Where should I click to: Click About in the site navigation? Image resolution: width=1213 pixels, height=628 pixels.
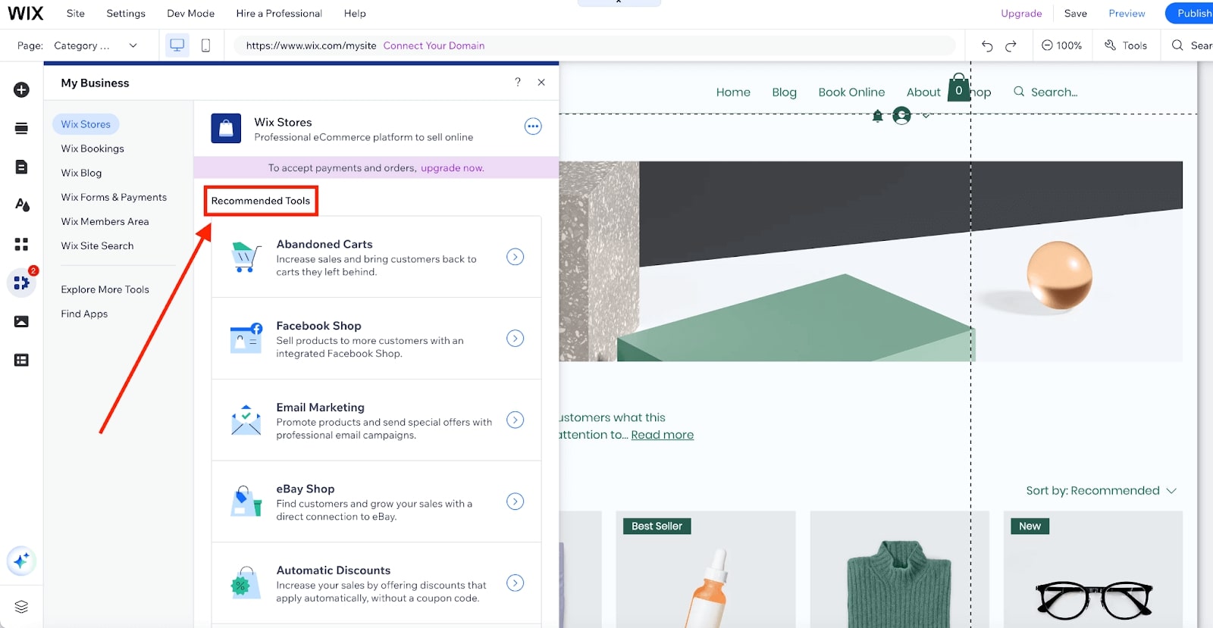[923, 92]
